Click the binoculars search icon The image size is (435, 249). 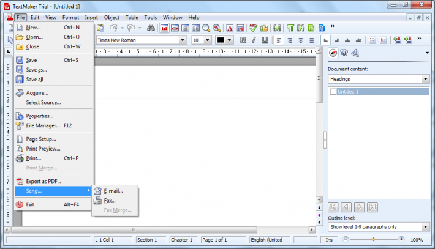coord(151,28)
